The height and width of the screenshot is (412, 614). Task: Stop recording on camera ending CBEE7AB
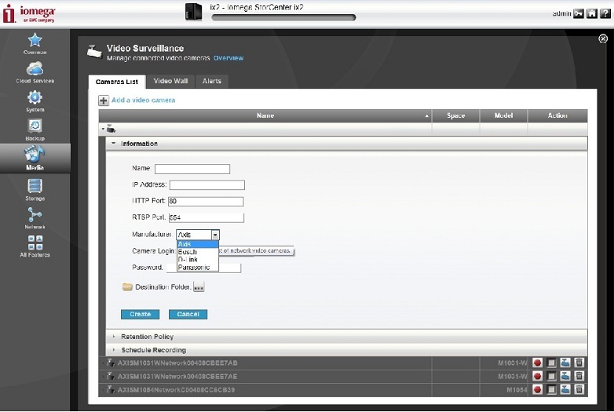(x=551, y=363)
